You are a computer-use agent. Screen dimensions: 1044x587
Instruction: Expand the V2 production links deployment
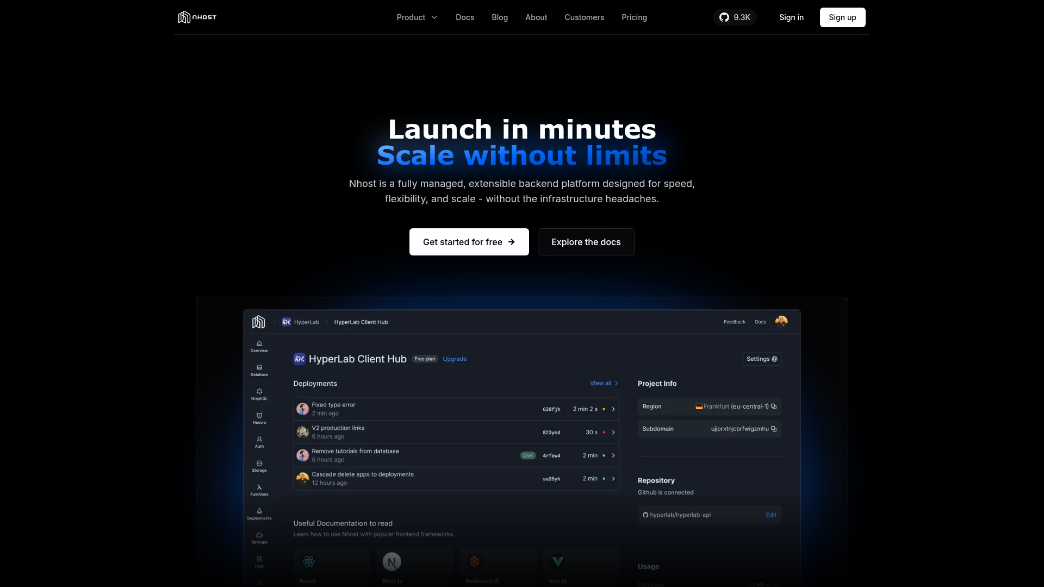(613, 433)
